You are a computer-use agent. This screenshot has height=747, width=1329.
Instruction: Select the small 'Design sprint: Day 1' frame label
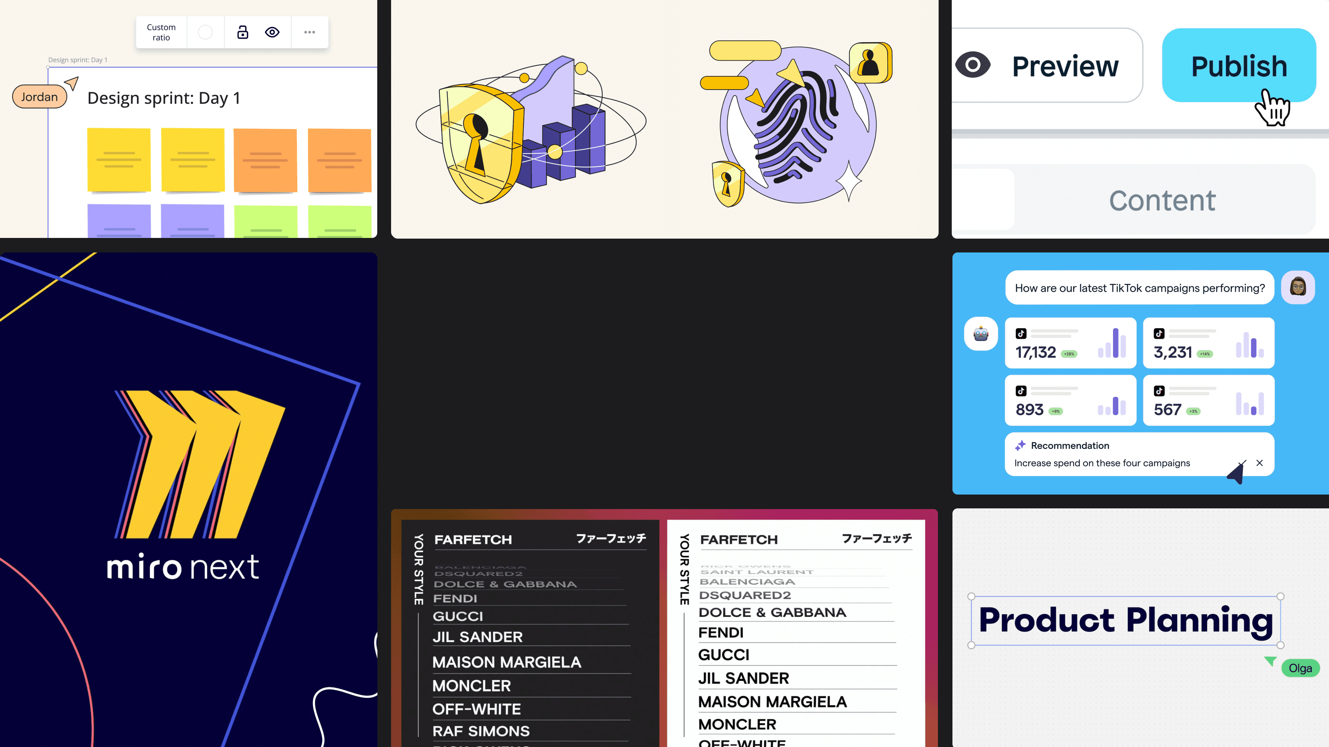click(x=78, y=60)
